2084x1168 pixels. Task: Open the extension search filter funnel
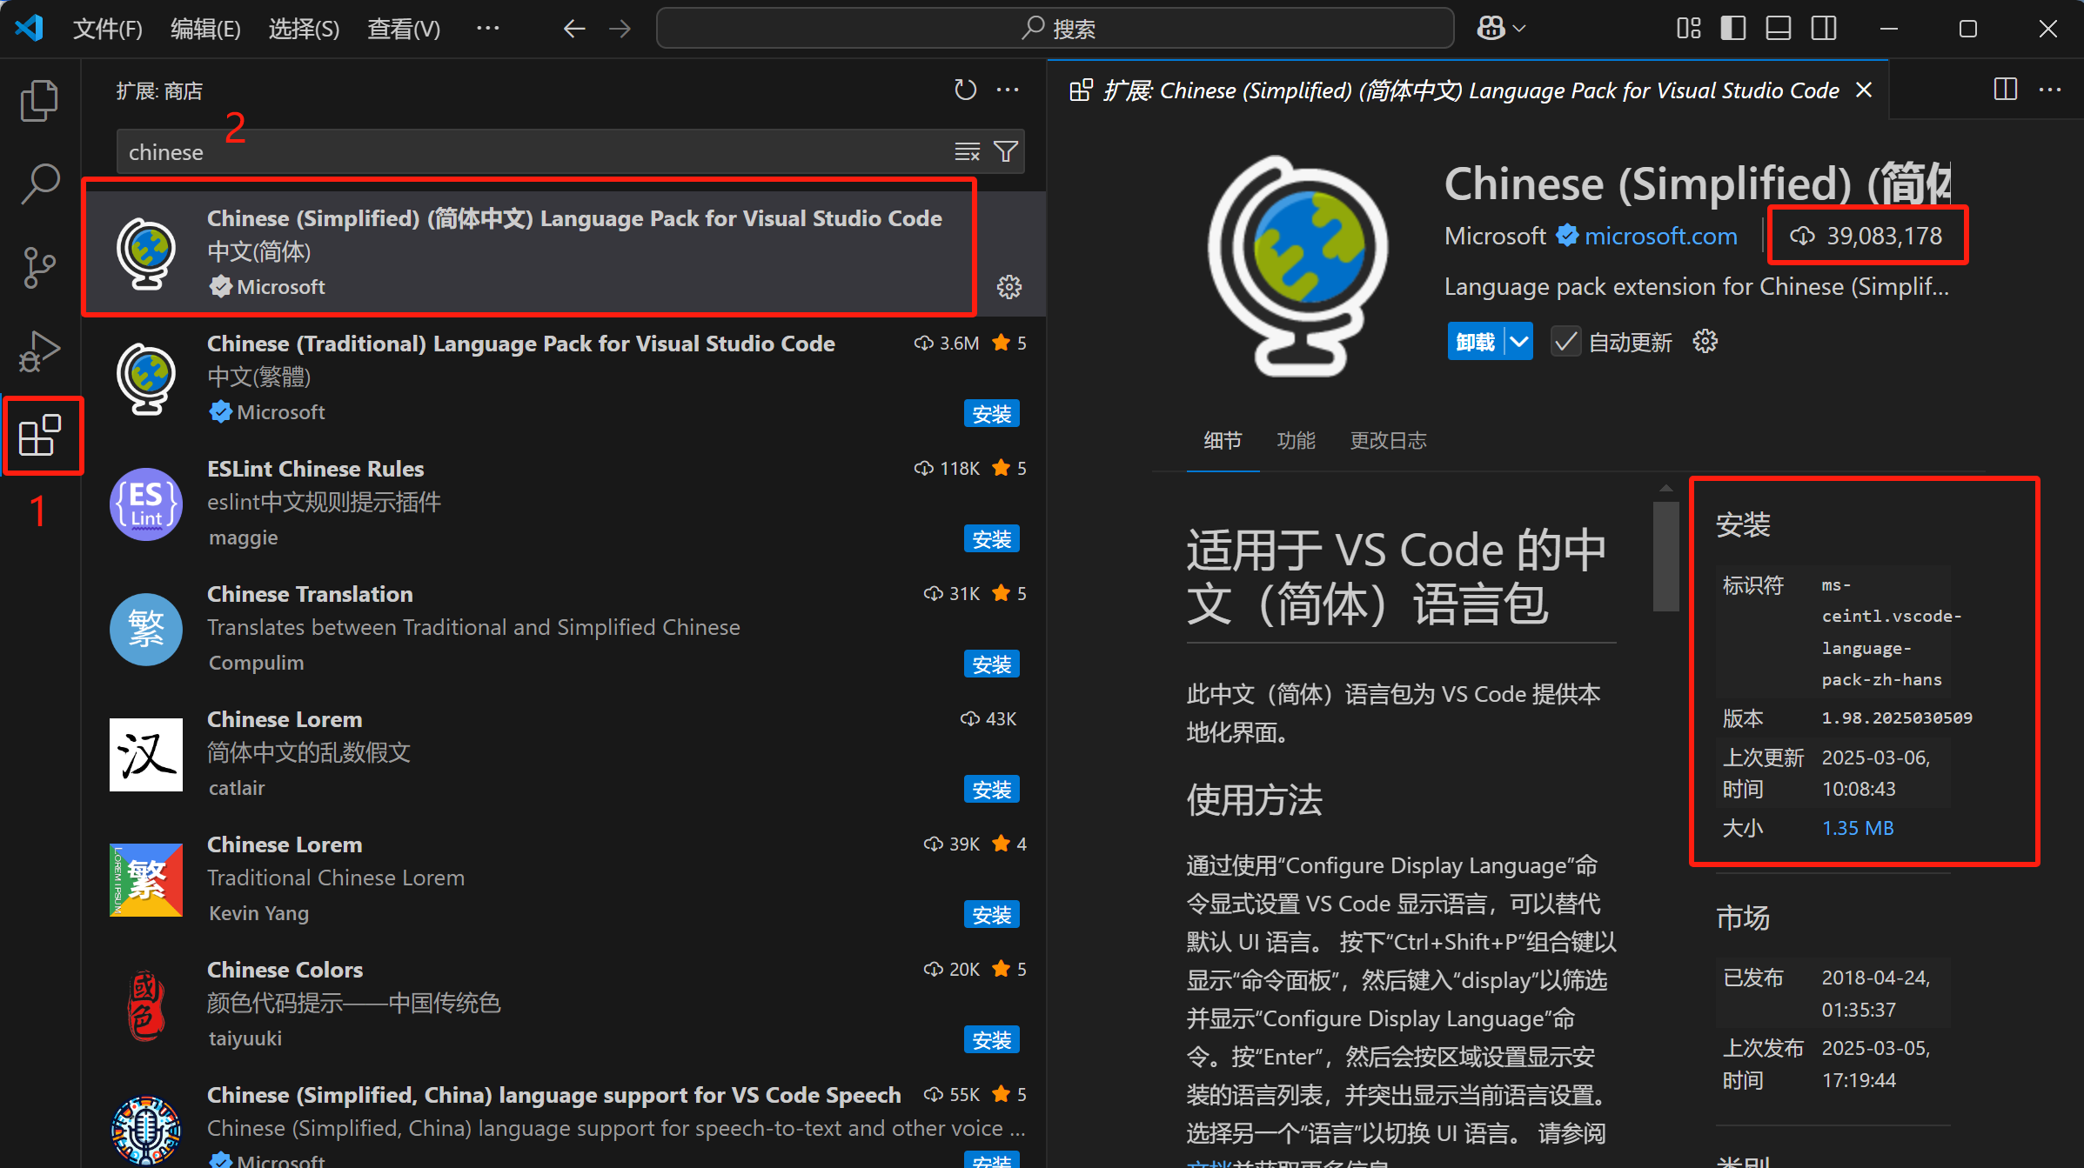pos(1006,152)
